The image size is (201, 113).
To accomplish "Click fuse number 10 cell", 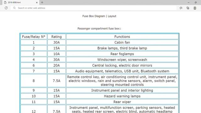I will (34, 96).
